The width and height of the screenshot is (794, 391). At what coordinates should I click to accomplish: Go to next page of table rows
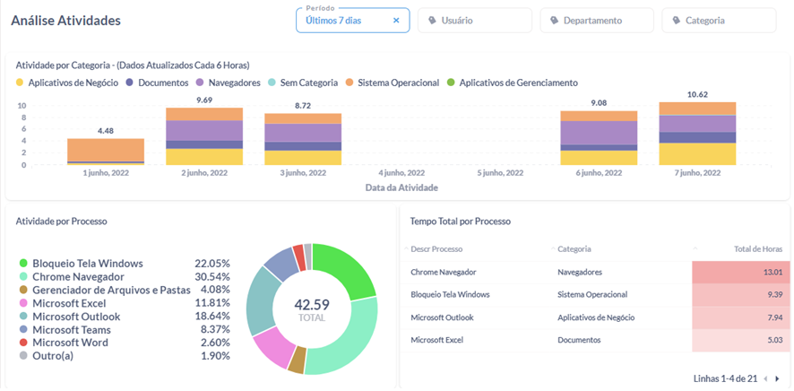777,378
